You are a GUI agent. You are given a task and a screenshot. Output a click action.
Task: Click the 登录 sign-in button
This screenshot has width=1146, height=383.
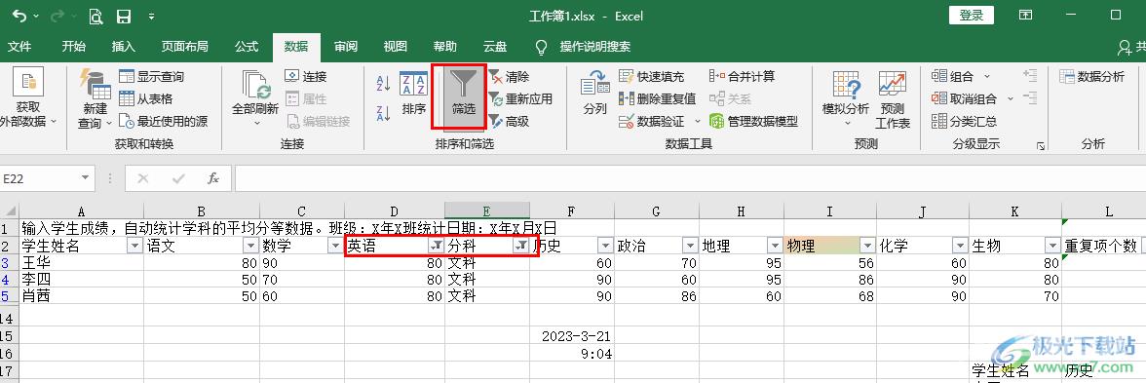coord(972,16)
